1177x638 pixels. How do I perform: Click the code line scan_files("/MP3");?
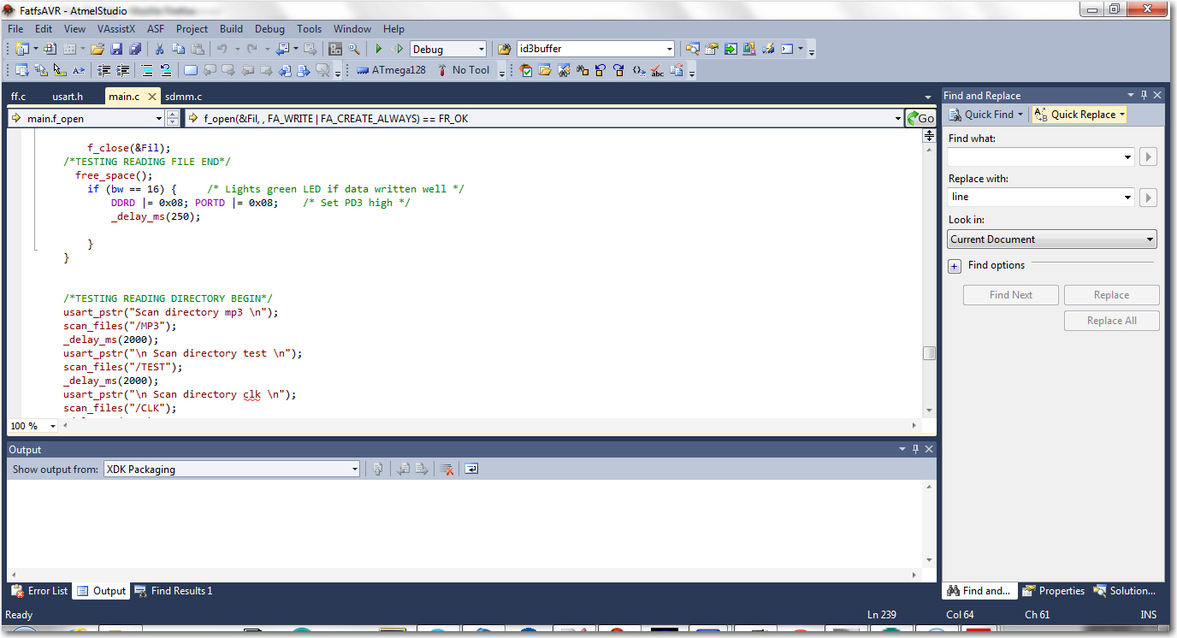[x=120, y=326]
